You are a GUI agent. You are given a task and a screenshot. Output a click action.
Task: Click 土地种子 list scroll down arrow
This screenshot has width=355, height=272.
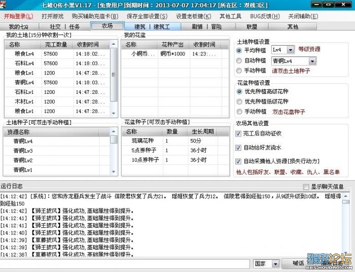pos(114,172)
